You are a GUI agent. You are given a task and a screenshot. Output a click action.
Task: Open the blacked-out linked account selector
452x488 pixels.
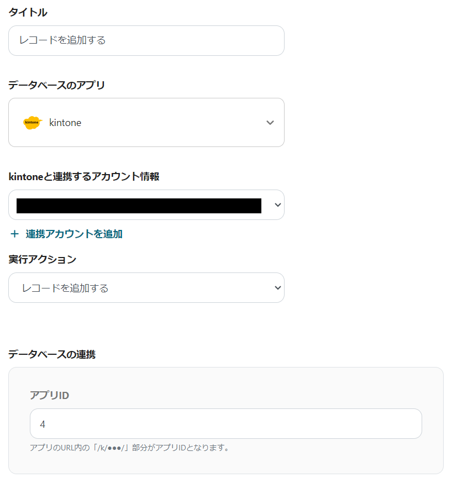coord(139,206)
